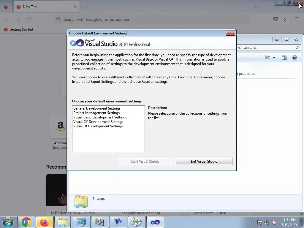Click the Libraries folder icon in details pane
The height and width of the screenshot is (228, 304).
click(81, 202)
